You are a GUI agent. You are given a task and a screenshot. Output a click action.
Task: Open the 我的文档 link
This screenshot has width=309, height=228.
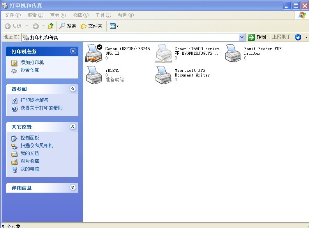30,153
